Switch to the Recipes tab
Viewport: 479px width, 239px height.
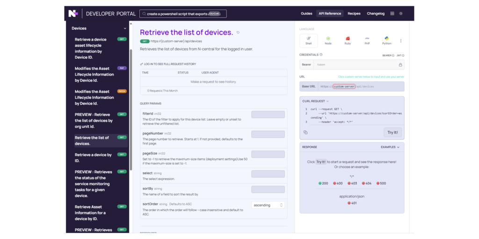pyautogui.click(x=354, y=14)
